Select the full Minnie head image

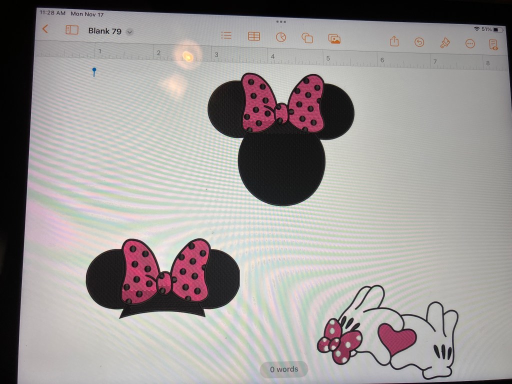tap(281, 140)
